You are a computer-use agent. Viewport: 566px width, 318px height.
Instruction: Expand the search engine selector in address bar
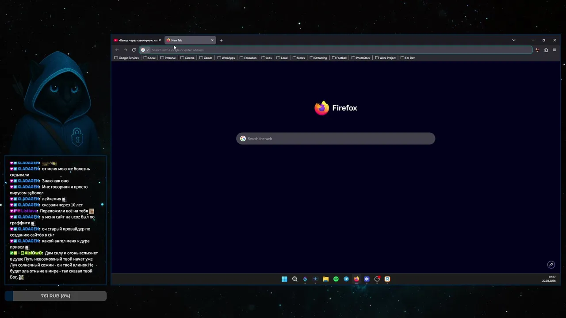coord(145,50)
